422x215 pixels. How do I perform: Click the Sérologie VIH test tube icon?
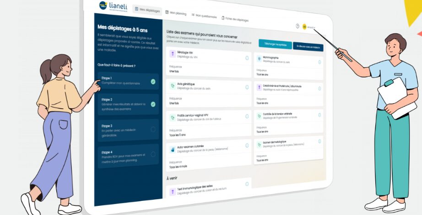click(173, 54)
